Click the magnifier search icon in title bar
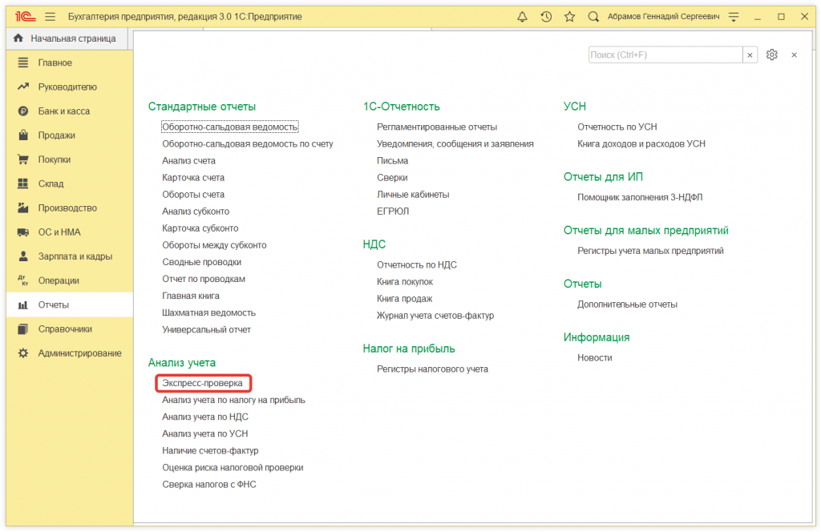 tap(593, 17)
